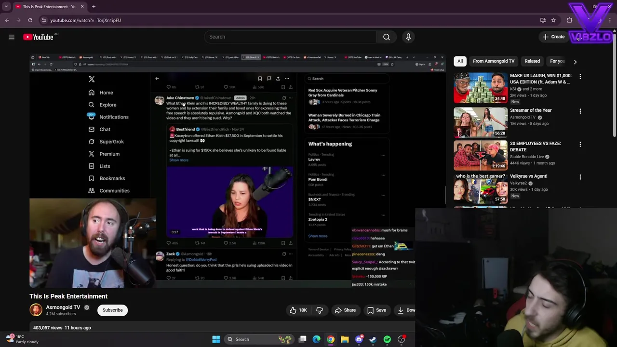
Task: Bookmark this page with star icon
Action: (x=553, y=20)
